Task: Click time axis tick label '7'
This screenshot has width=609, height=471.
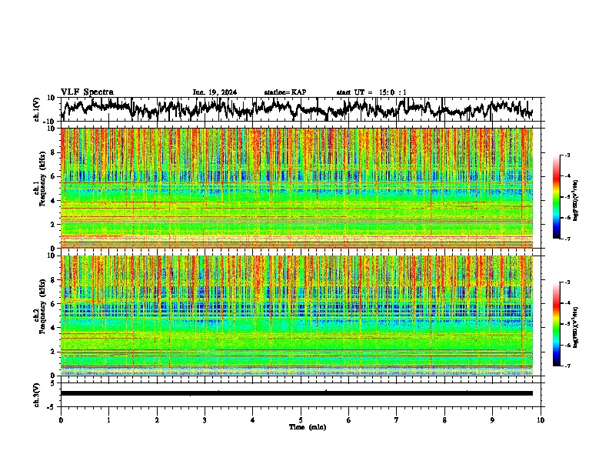Action: [x=397, y=420]
